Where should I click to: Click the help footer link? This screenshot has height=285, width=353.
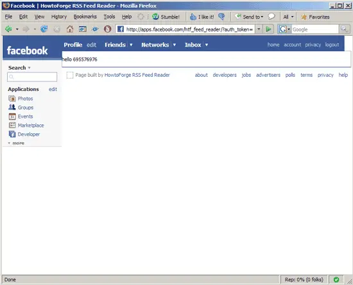coord(343,75)
